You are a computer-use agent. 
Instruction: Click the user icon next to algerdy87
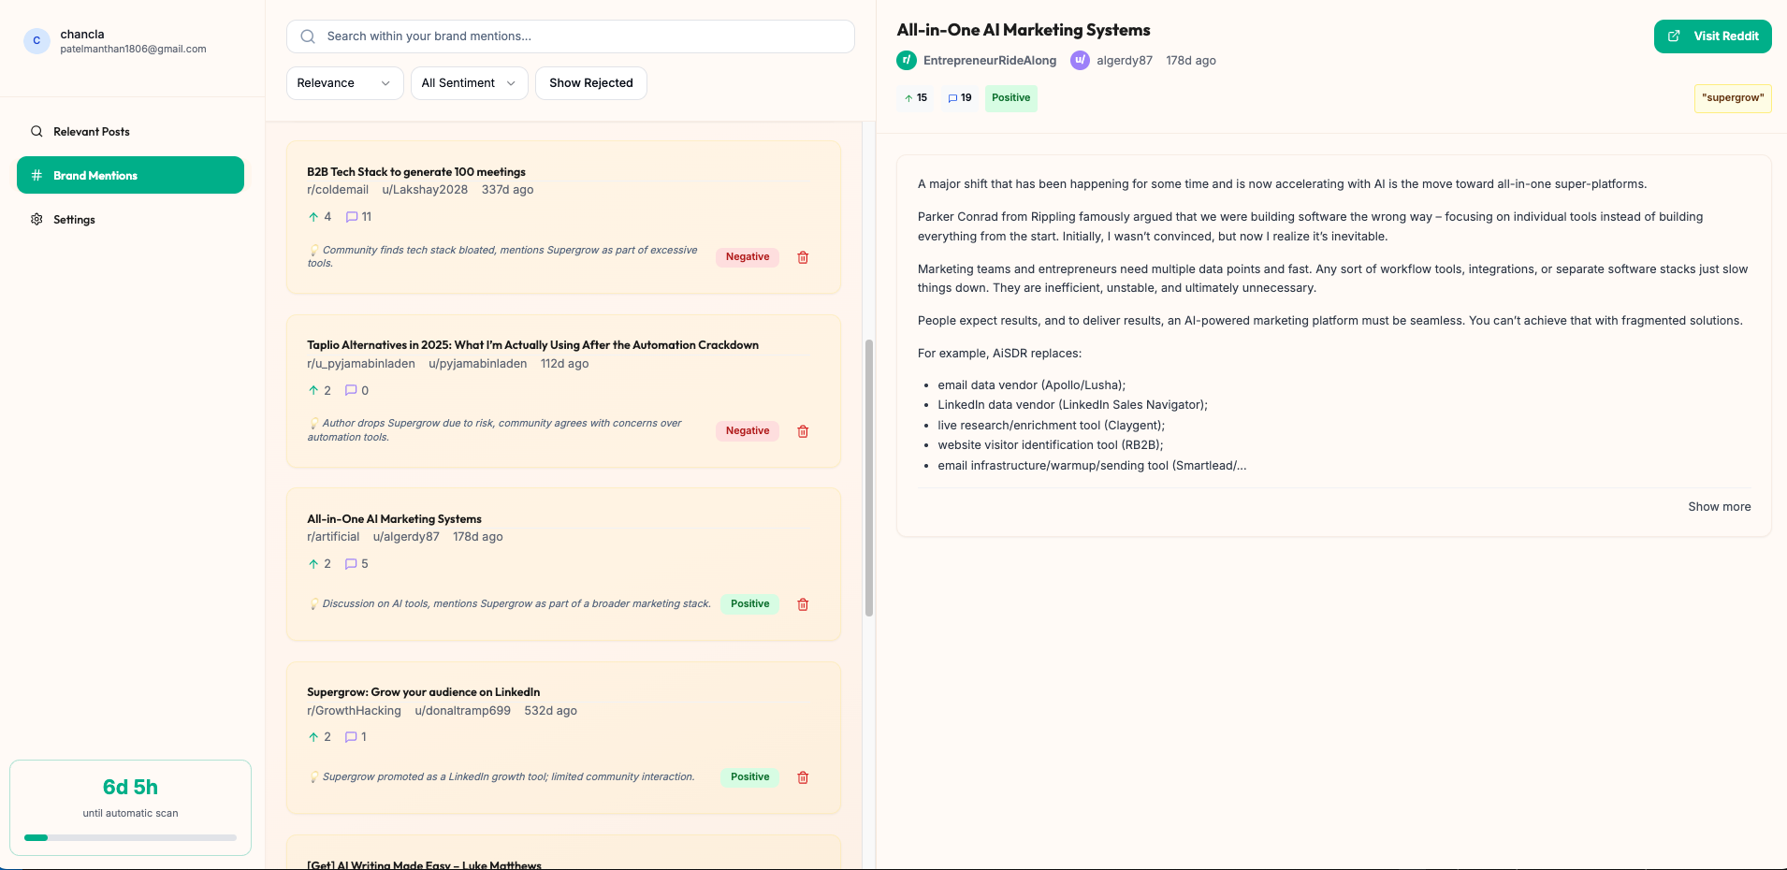pyautogui.click(x=1080, y=61)
